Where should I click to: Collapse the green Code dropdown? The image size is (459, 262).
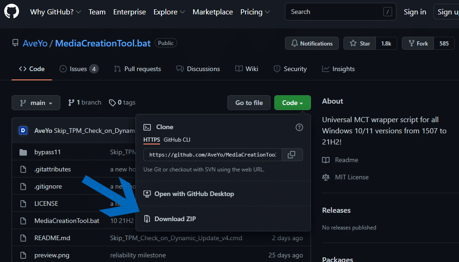point(292,103)
